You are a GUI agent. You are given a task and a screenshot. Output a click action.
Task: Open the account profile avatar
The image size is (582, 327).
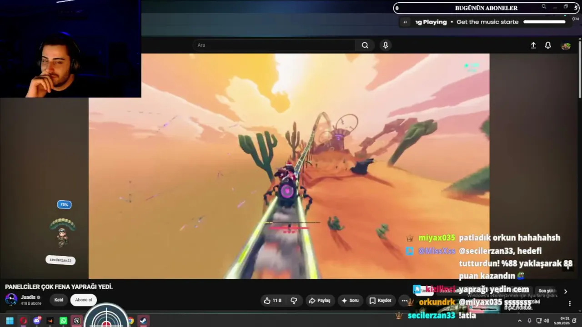click(566, 45)
